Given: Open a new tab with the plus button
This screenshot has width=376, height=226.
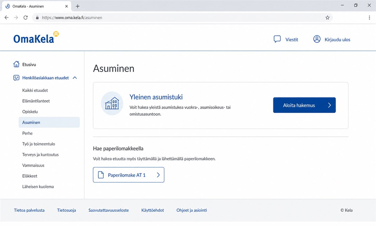Looking at the screenshot, I should pos(78,6).
